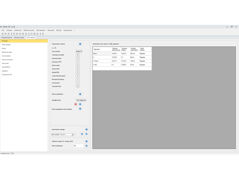
Task: Click the blue icon beside Minuti di inibizione field
Action: pos(87,146)
